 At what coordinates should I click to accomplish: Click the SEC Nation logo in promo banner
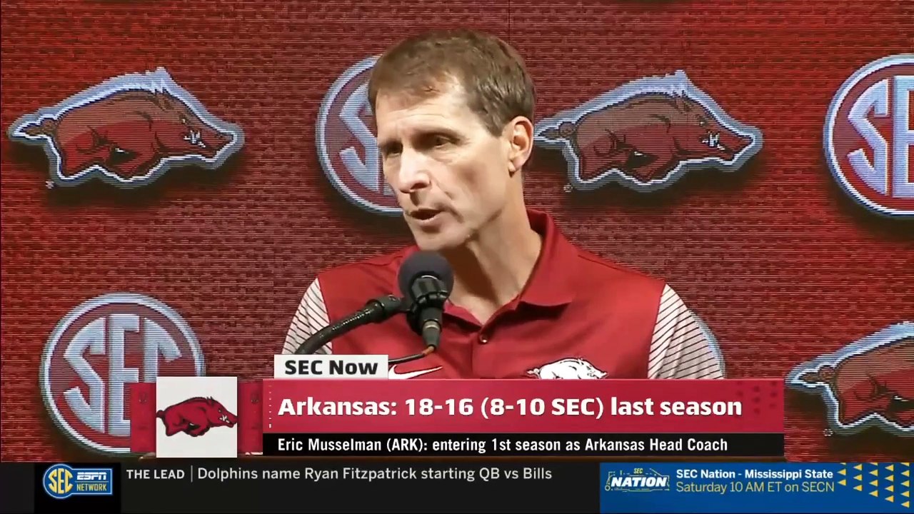637,481
